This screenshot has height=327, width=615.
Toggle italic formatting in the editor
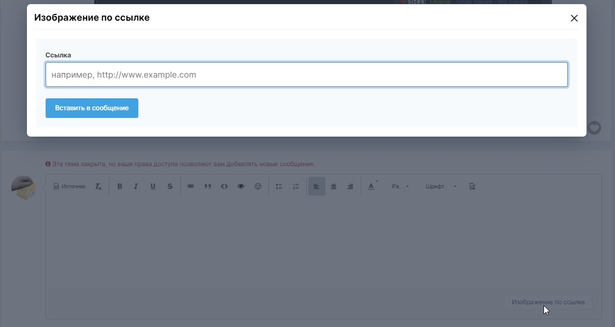pyautogui.click(x=136, y=186)
